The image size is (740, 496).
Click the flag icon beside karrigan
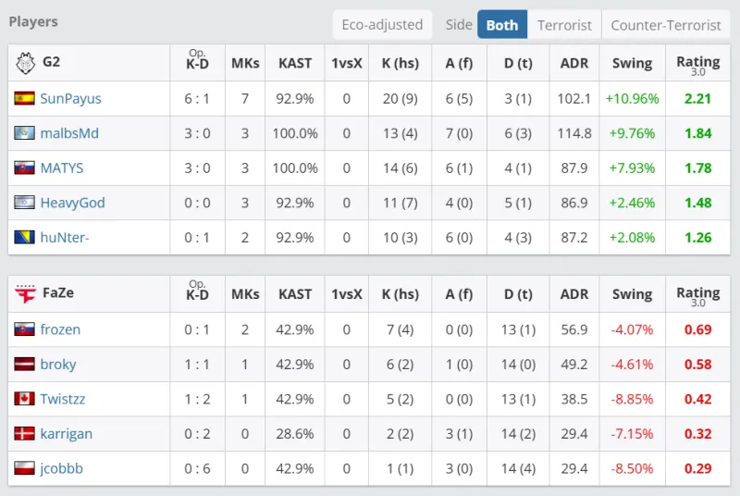[x=24, y=434]
